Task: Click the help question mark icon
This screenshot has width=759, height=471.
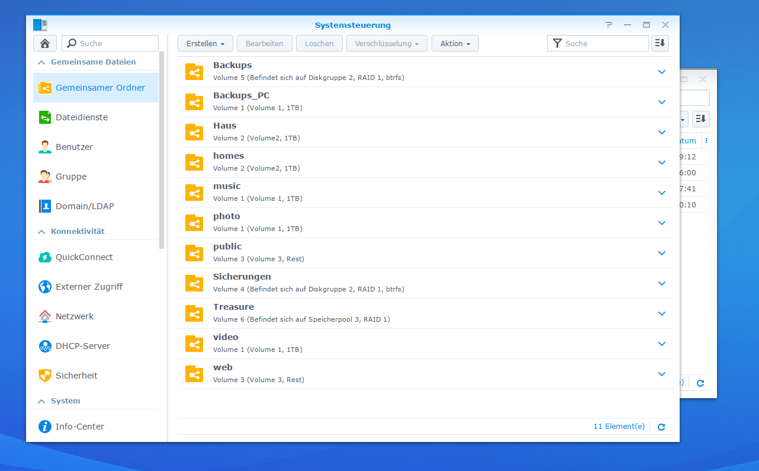Action: (609, 25)
